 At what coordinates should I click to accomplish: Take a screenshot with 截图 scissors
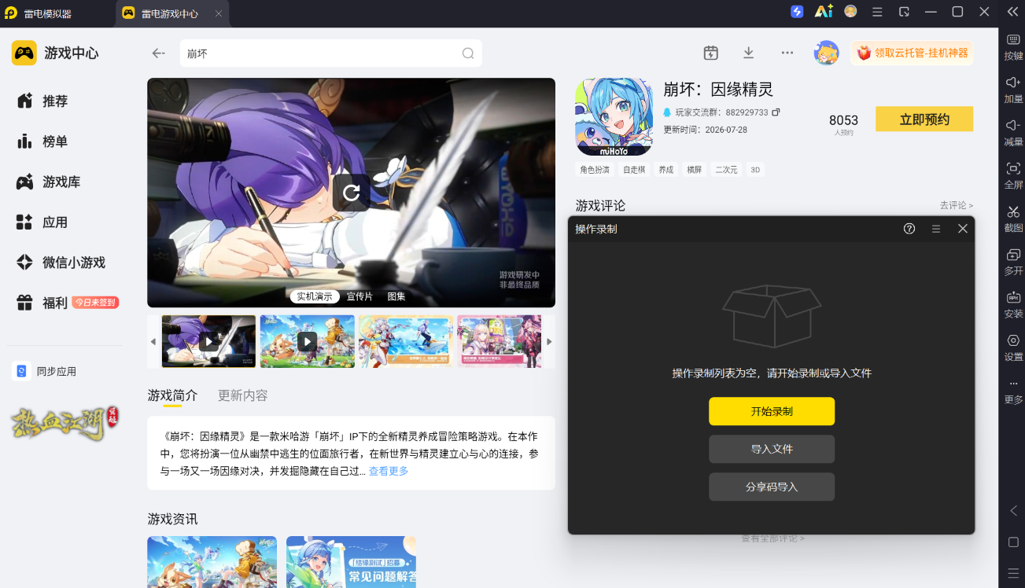tap(1013, 219)
